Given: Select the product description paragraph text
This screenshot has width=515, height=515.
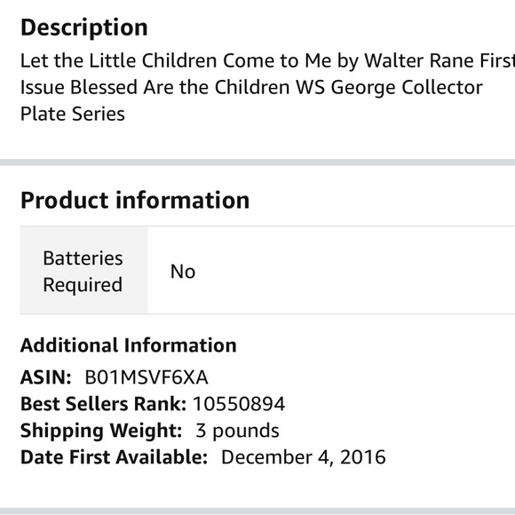Looking at the screenshot, I should 267,87.
